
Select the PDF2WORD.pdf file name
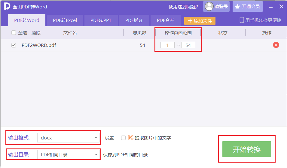[39, 45]
